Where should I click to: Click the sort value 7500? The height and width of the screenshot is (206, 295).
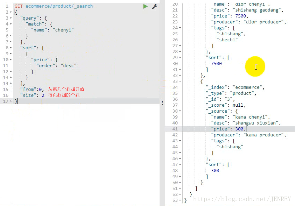coord(216,64)
